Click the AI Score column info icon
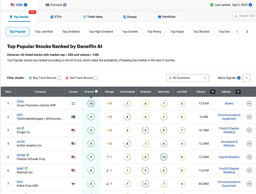The width and height of the screenshot is (256, 194). pyautogui.click(x=96, y=91)
